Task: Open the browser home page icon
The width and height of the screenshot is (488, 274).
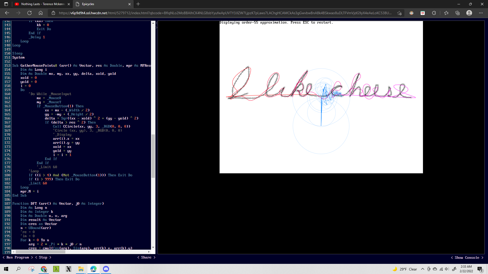Action: (41, 13)
